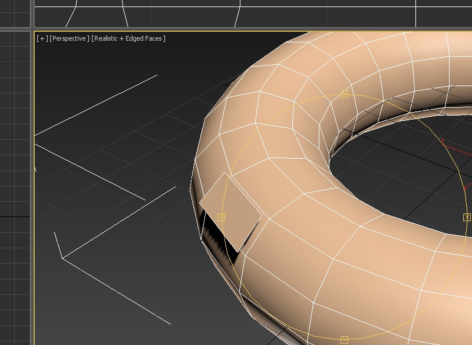
Task: Select the detached flat polygon lifted off the torus
Action: 231,210
